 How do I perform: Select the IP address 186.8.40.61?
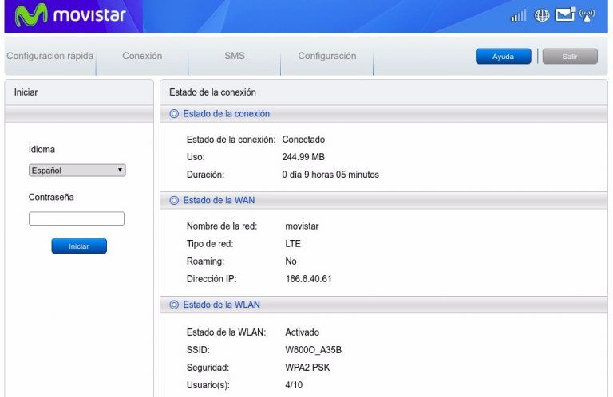pyautogui.click(x=308, y=279)
